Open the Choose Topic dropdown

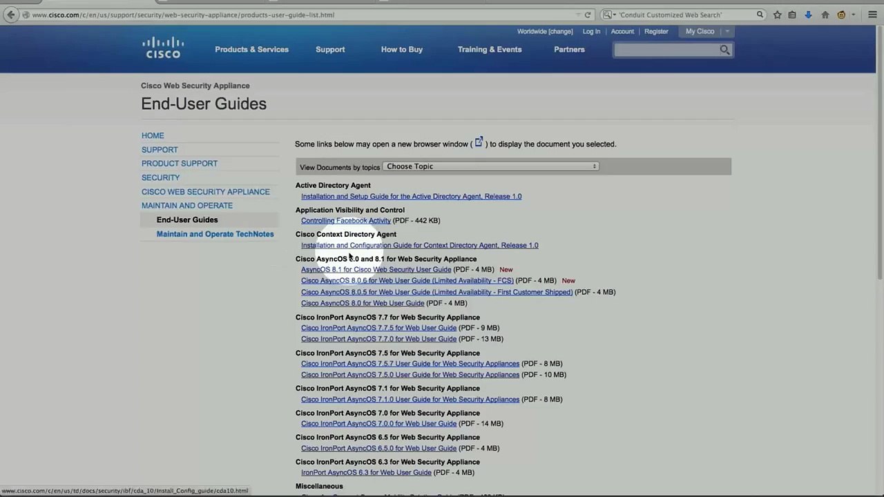(491, 166)
